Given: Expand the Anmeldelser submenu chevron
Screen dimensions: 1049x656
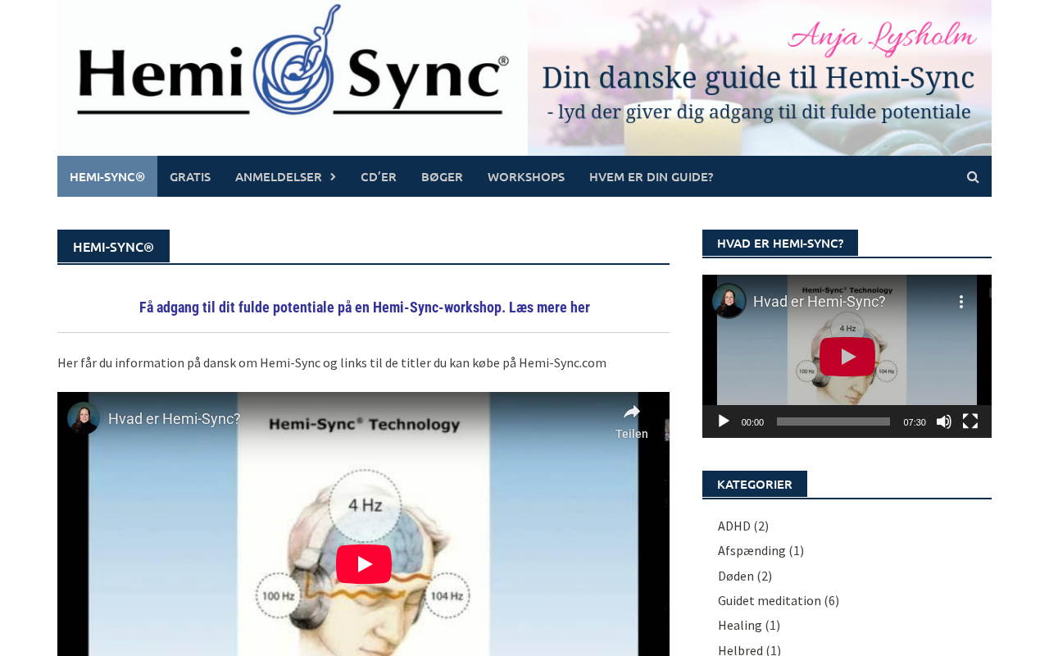Looking at the screenshot, I should click(333, 176).
